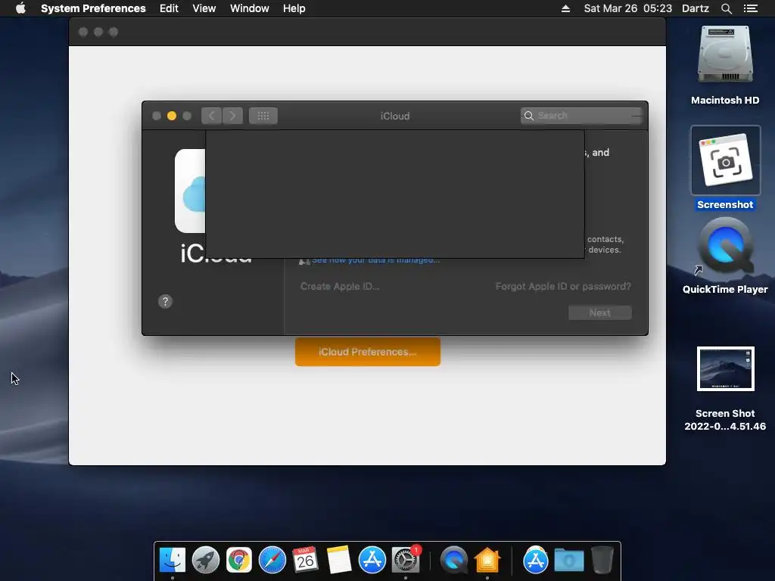775x581 pixels.
Task: Go back with the iCloud window's left chevron
Action: pyautogui.click(x=212, y=116)
